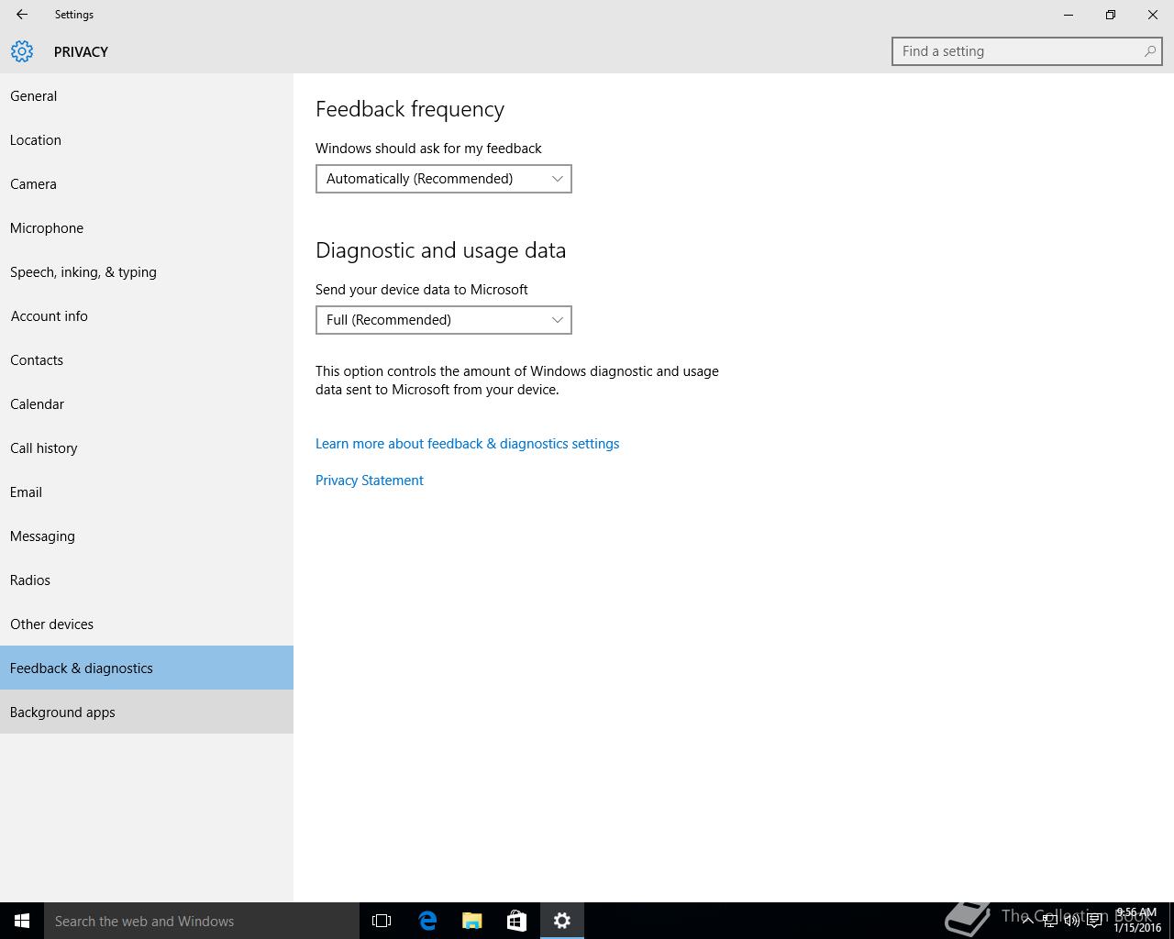Select Radios in the sidebar
The width and height of the screenshot is (1174, 939).
coord(147,580)
